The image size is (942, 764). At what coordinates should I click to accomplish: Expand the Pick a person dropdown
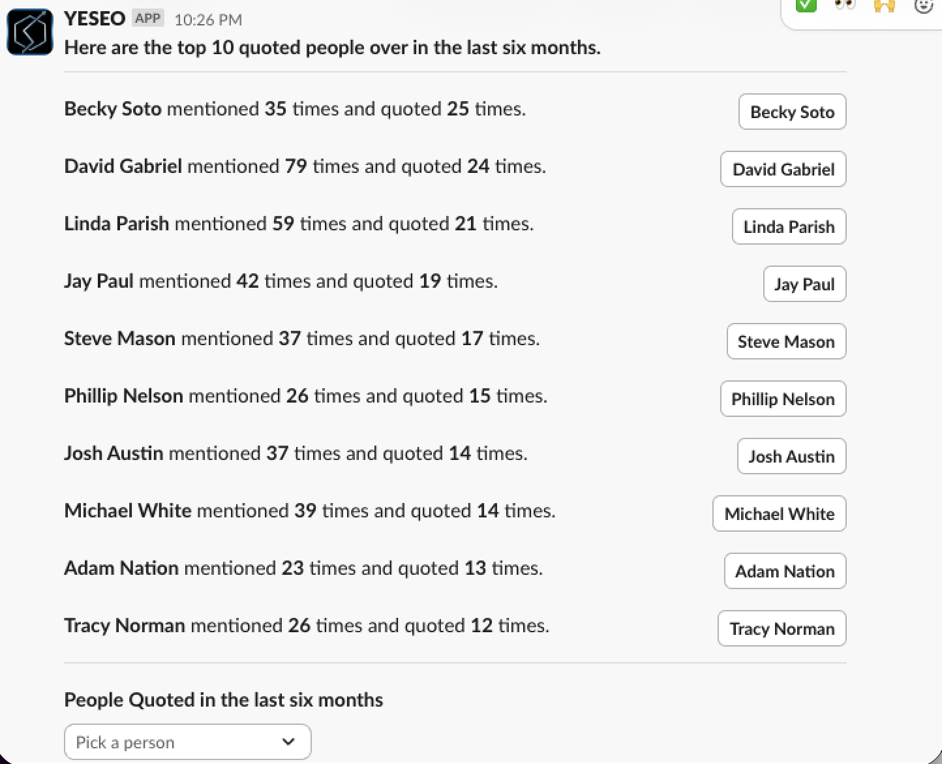(187, 742)
